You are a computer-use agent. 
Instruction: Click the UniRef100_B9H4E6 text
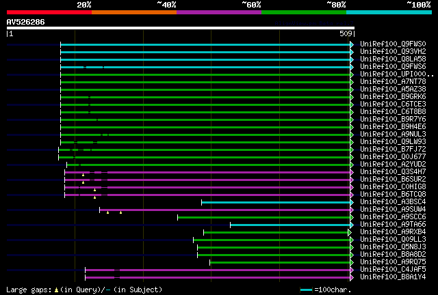pyautogui.click(x=393, y=127)
